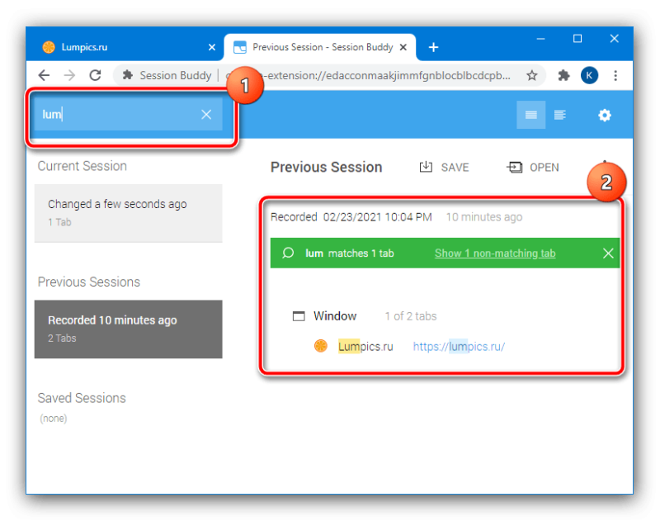
Task: Dismiss the green lum search banner
Action: [x=608, y=253]
